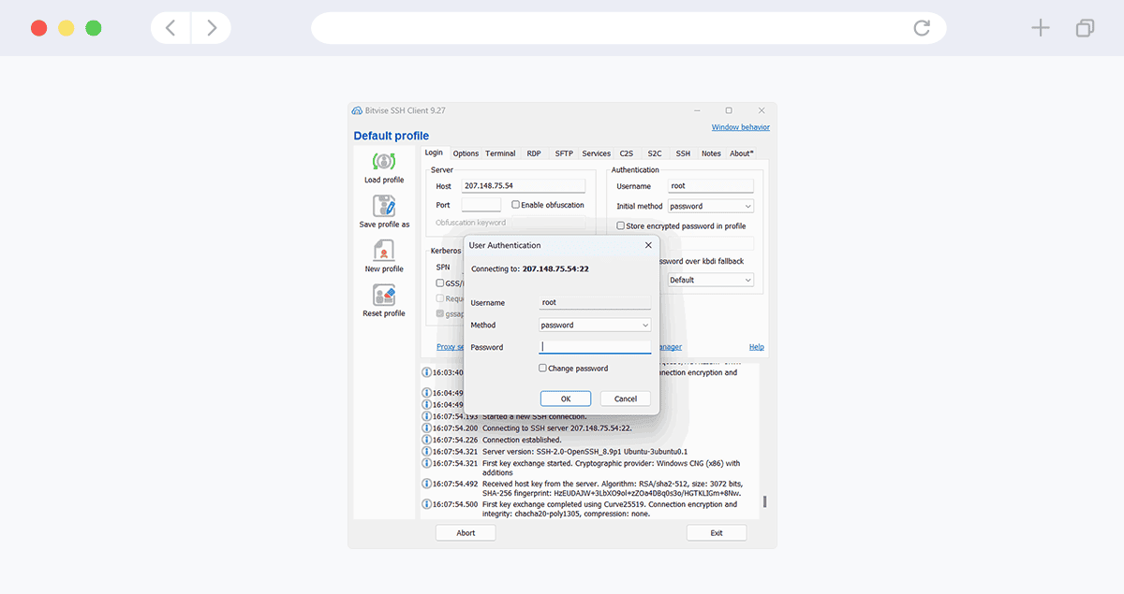1124x594 pixels.
Task: Click the Proxy settings link
Action: (451, 347)
